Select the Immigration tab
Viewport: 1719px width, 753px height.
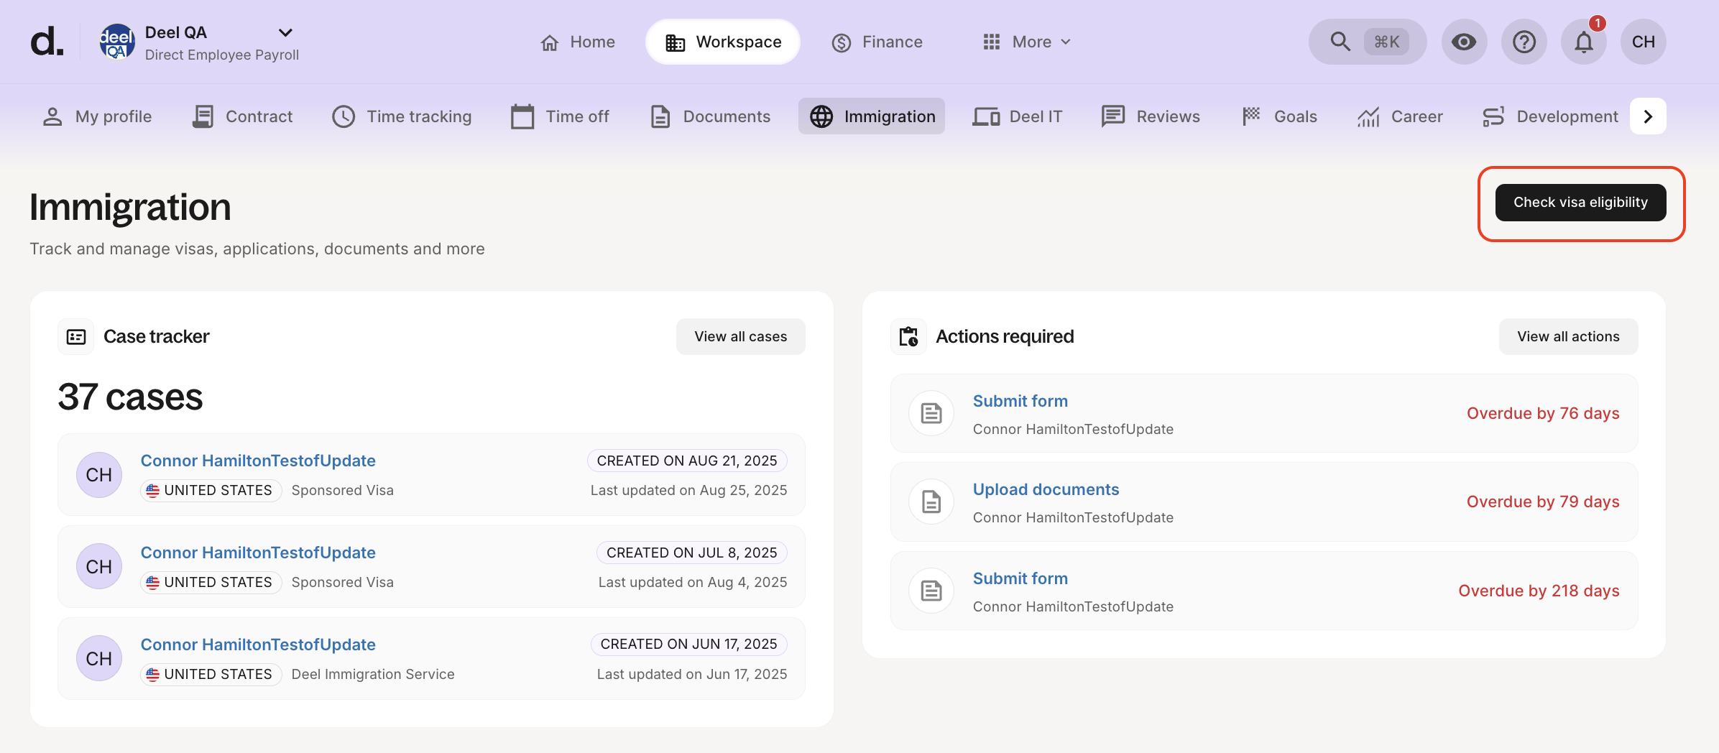871,116
